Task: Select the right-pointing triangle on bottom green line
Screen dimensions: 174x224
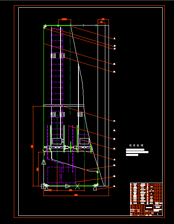Action: pyautogui.click(x=68, y=186)
